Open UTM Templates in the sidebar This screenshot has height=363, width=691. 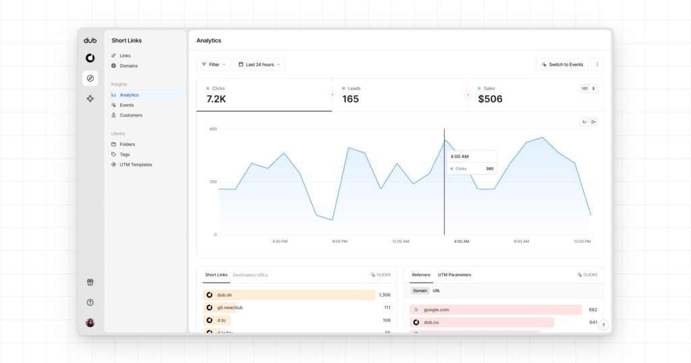[x=146, y=165]
